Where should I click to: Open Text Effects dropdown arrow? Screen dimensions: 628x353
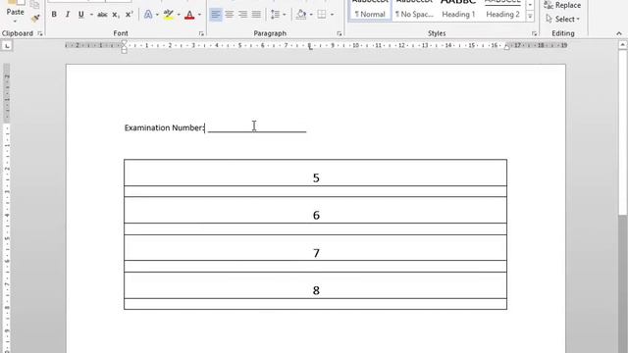tap(157, 15)
